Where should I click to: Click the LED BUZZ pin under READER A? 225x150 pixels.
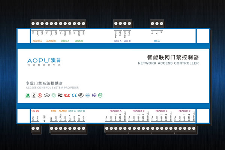coord(125,116)
